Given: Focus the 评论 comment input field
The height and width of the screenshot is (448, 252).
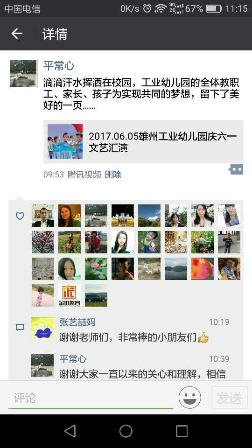Looking at the screenshot, I should coord(91,398).
